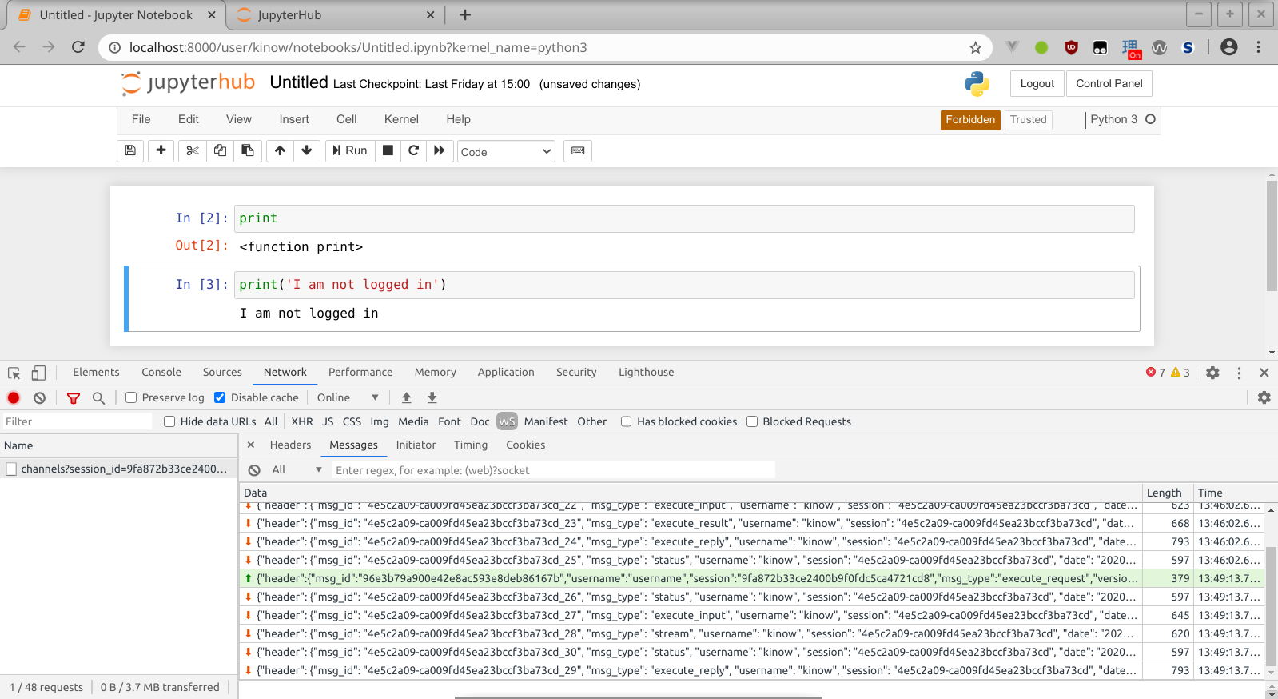Open Chrome profile avatar icon

coord(1229,47)
